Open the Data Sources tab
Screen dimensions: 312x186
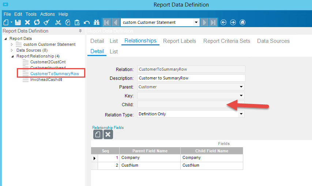coord(273,41)
